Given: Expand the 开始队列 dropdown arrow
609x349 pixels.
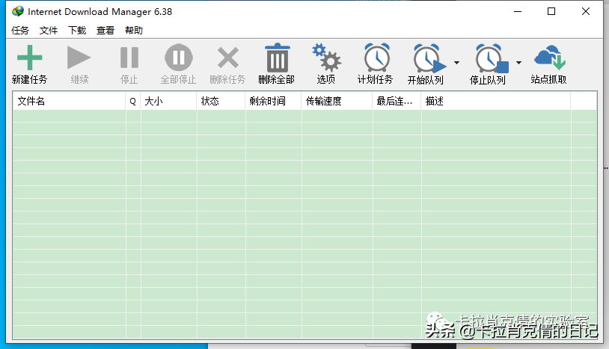Looking at the screenshot, I should 456,63.
